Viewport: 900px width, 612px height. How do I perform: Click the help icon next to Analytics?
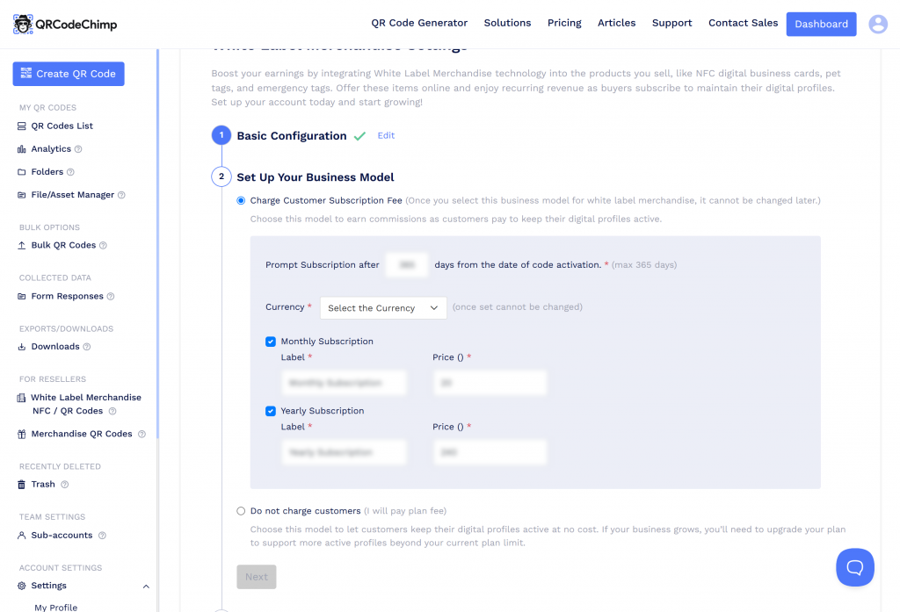click(78, 149)
